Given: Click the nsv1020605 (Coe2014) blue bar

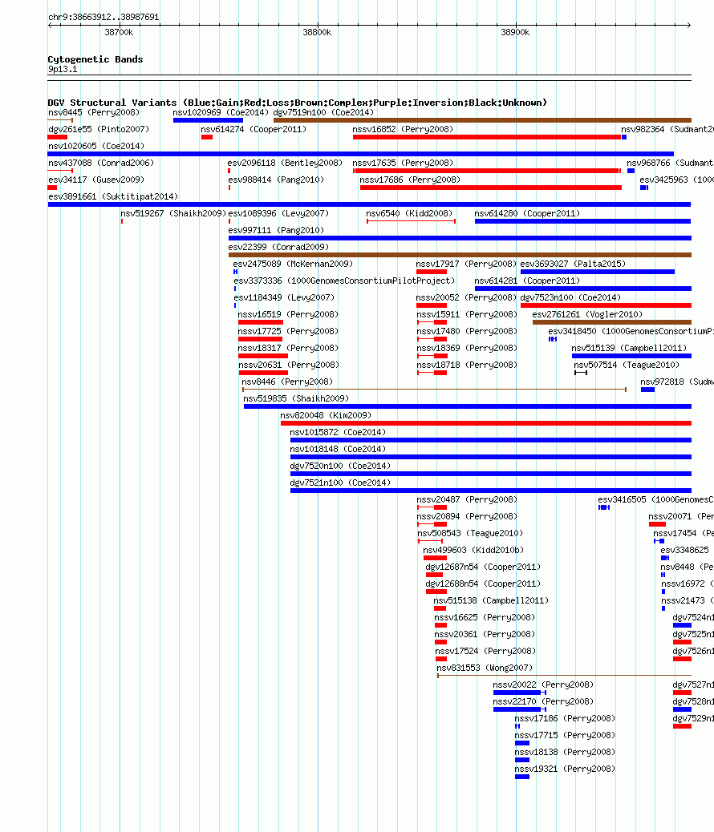Looking at the screenshot, I should [361, 154].
